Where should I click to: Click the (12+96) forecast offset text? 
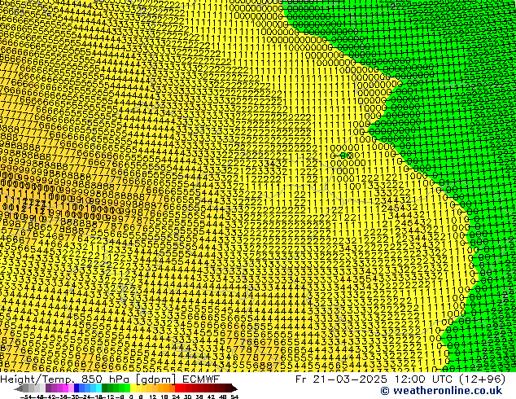[x=483, y=379]
